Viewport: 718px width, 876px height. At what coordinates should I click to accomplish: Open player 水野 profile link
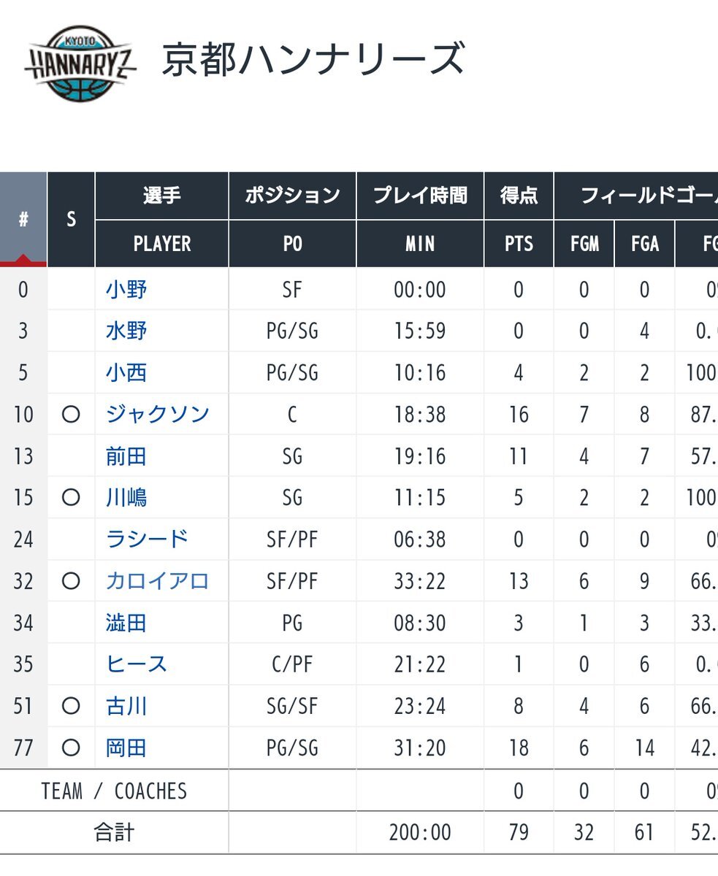(126, 331)
